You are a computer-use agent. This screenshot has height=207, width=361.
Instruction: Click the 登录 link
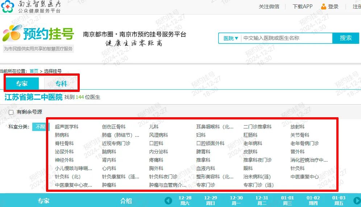coord(333,7)
